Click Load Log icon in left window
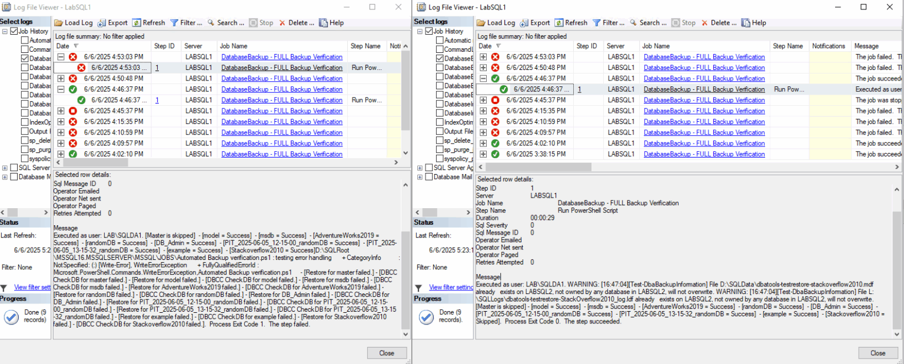Screen dimensions: 904x364 (x=58, y=23)
